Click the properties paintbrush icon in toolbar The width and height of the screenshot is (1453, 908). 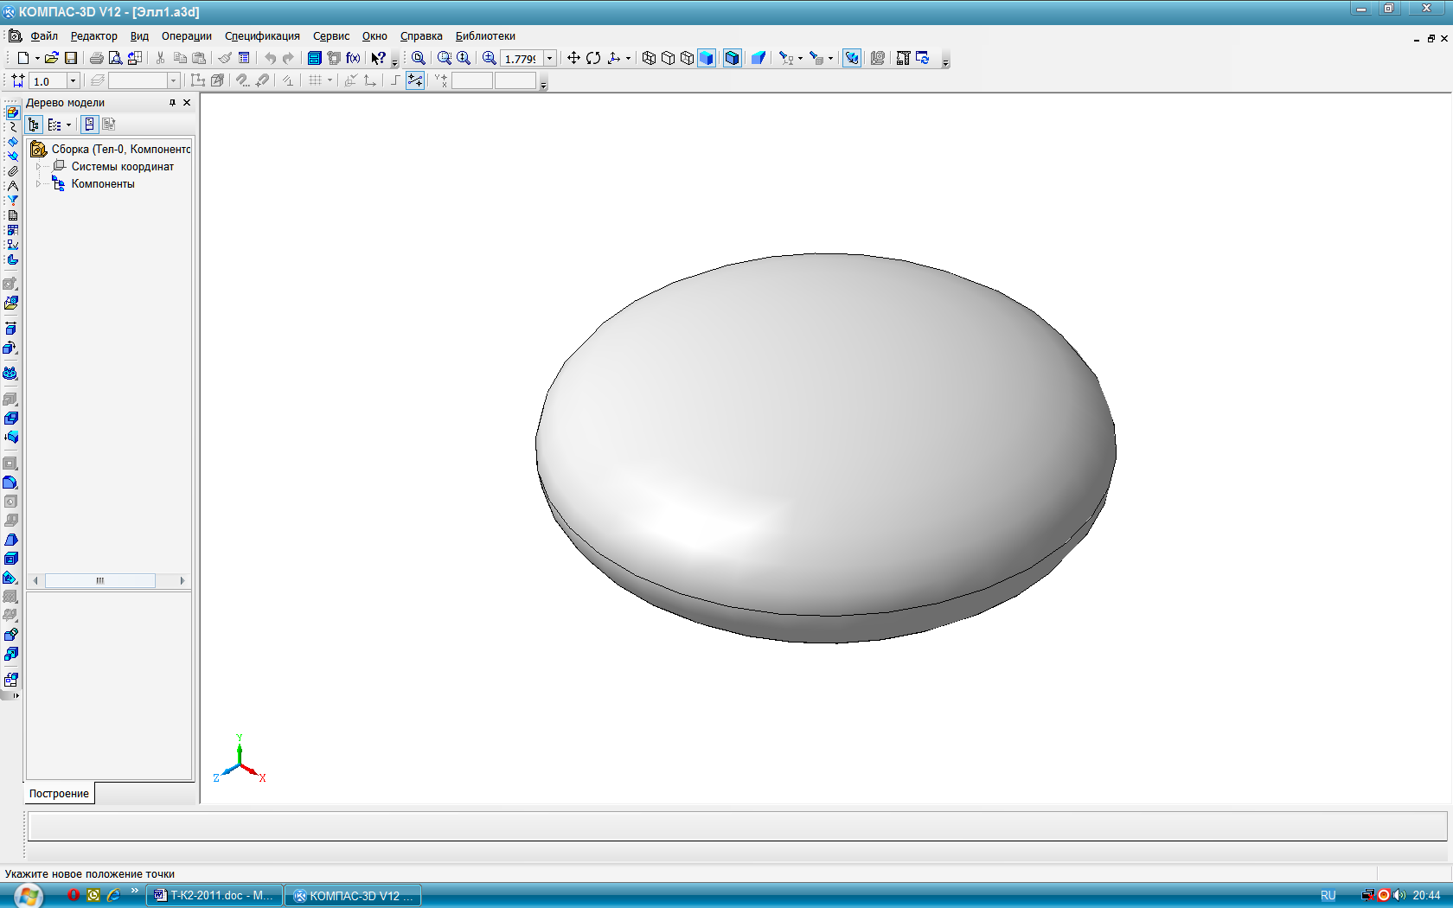225,58
